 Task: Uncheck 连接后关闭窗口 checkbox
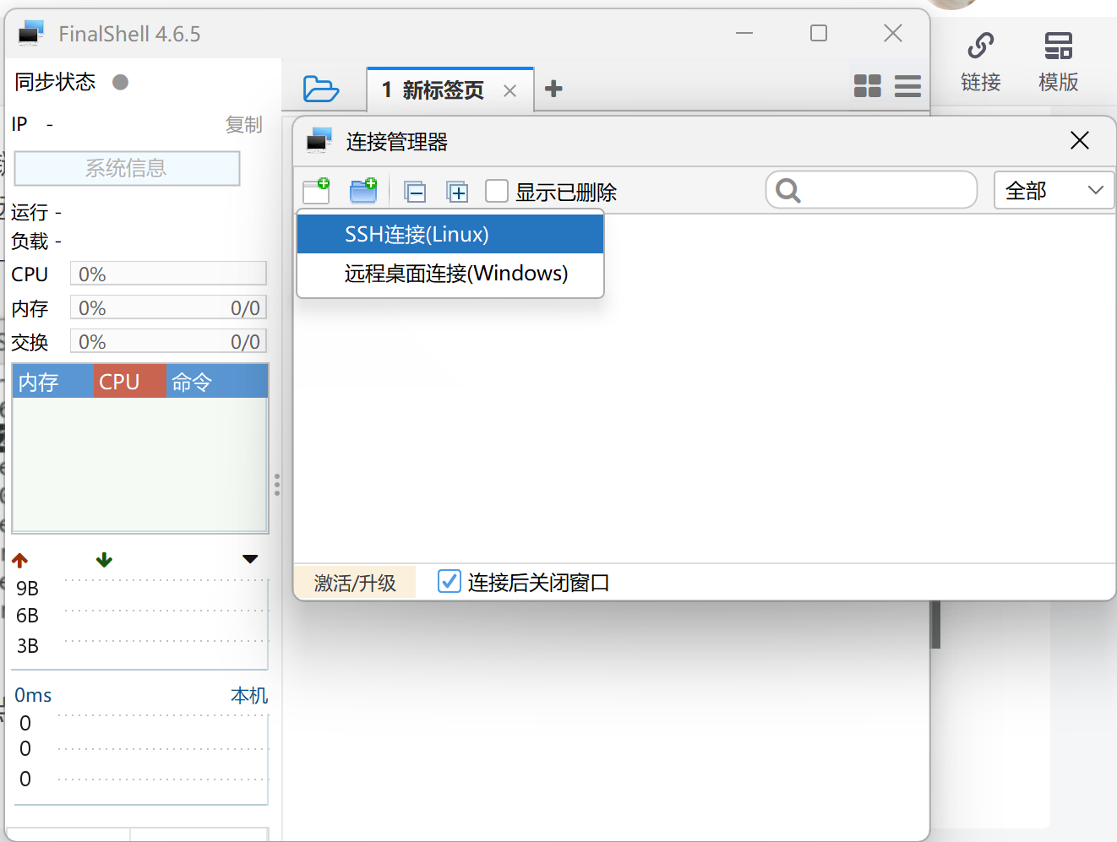pos(449,581)
